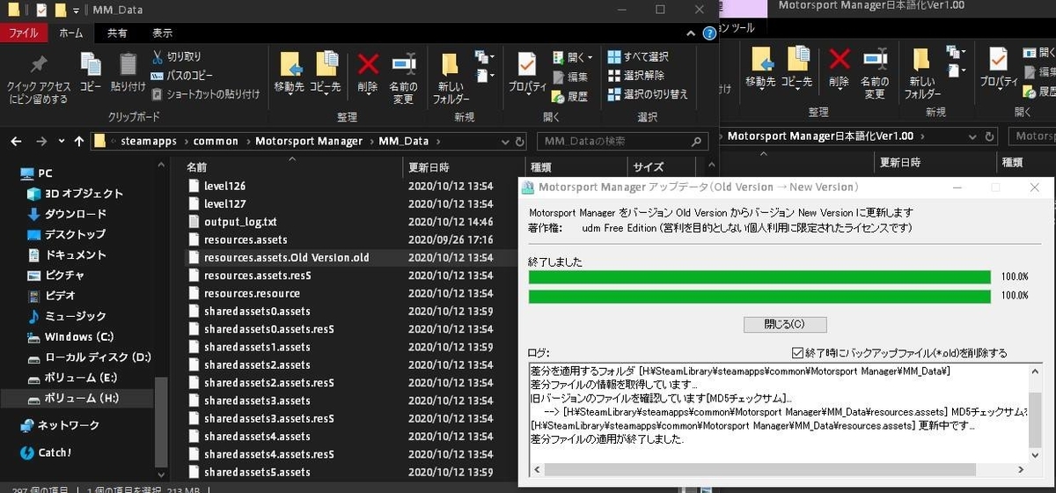Viewport: 1056px width, 493px height.
Task: Refresh the MM_Data address bar
Action: click(519, 141)
